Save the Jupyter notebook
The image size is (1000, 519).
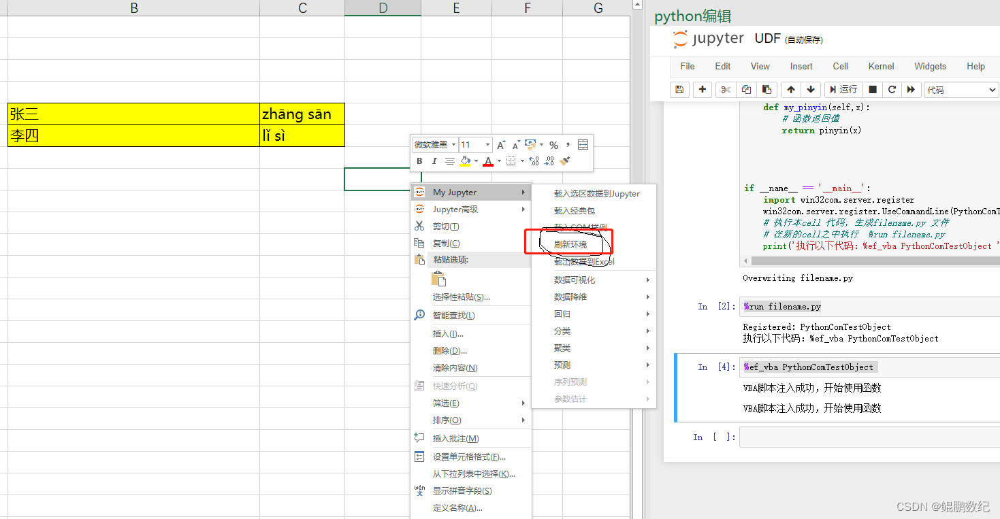pos(679,89)
